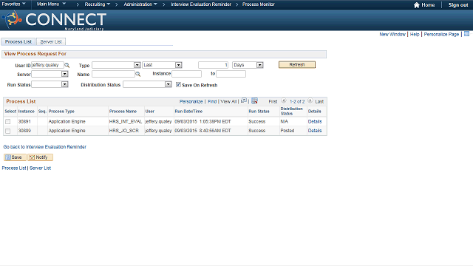Click the User column header

(149, 112)
